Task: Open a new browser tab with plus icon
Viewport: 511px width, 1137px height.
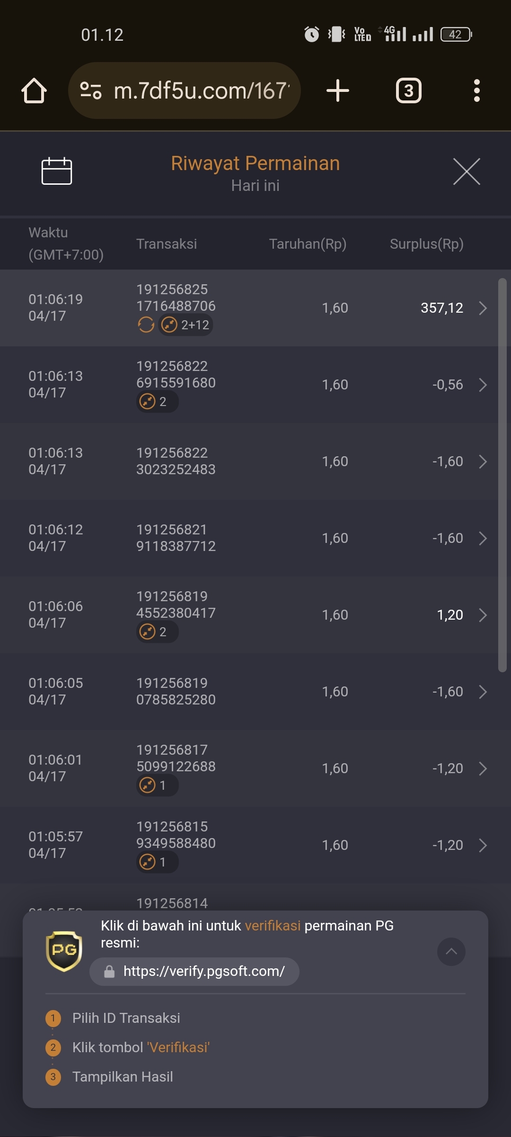Action: [x=338, y=90]
